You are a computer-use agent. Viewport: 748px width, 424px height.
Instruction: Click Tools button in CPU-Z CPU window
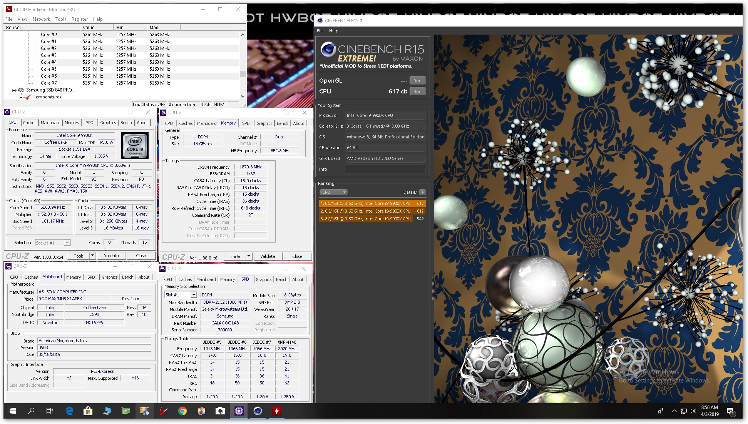79,256
